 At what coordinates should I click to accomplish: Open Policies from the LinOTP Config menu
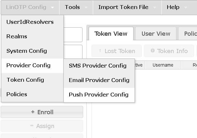[x=17, y=94]
